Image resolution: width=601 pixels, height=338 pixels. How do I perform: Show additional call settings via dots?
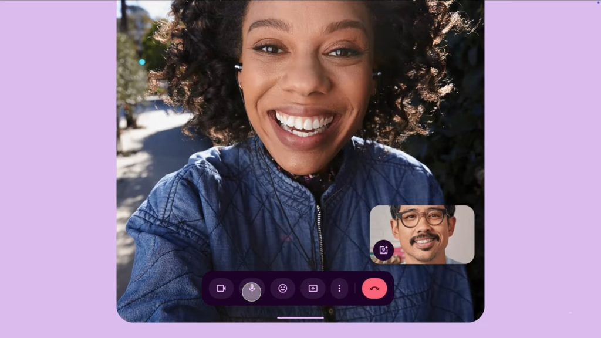(339, 288)
